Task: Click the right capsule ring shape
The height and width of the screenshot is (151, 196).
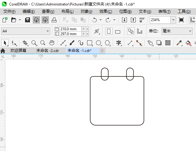Action: [130, 74]
